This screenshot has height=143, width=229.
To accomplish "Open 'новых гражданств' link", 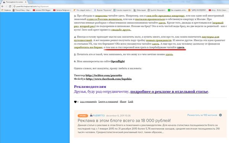I will coord(159,40).
